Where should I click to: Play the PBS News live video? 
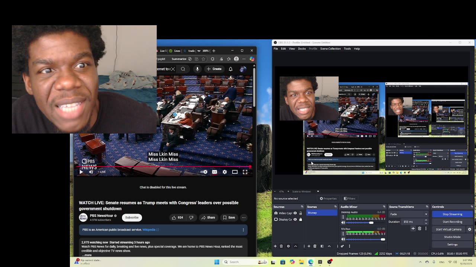pos(81,172)
